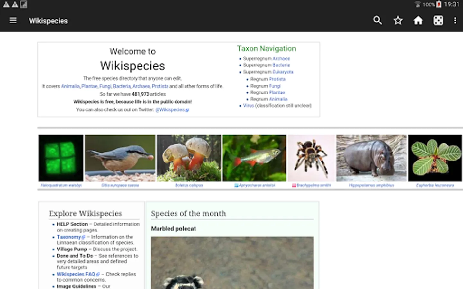Open the Hippopotamus amphibius caption link
463x289 pixels.
click(371, 185)
